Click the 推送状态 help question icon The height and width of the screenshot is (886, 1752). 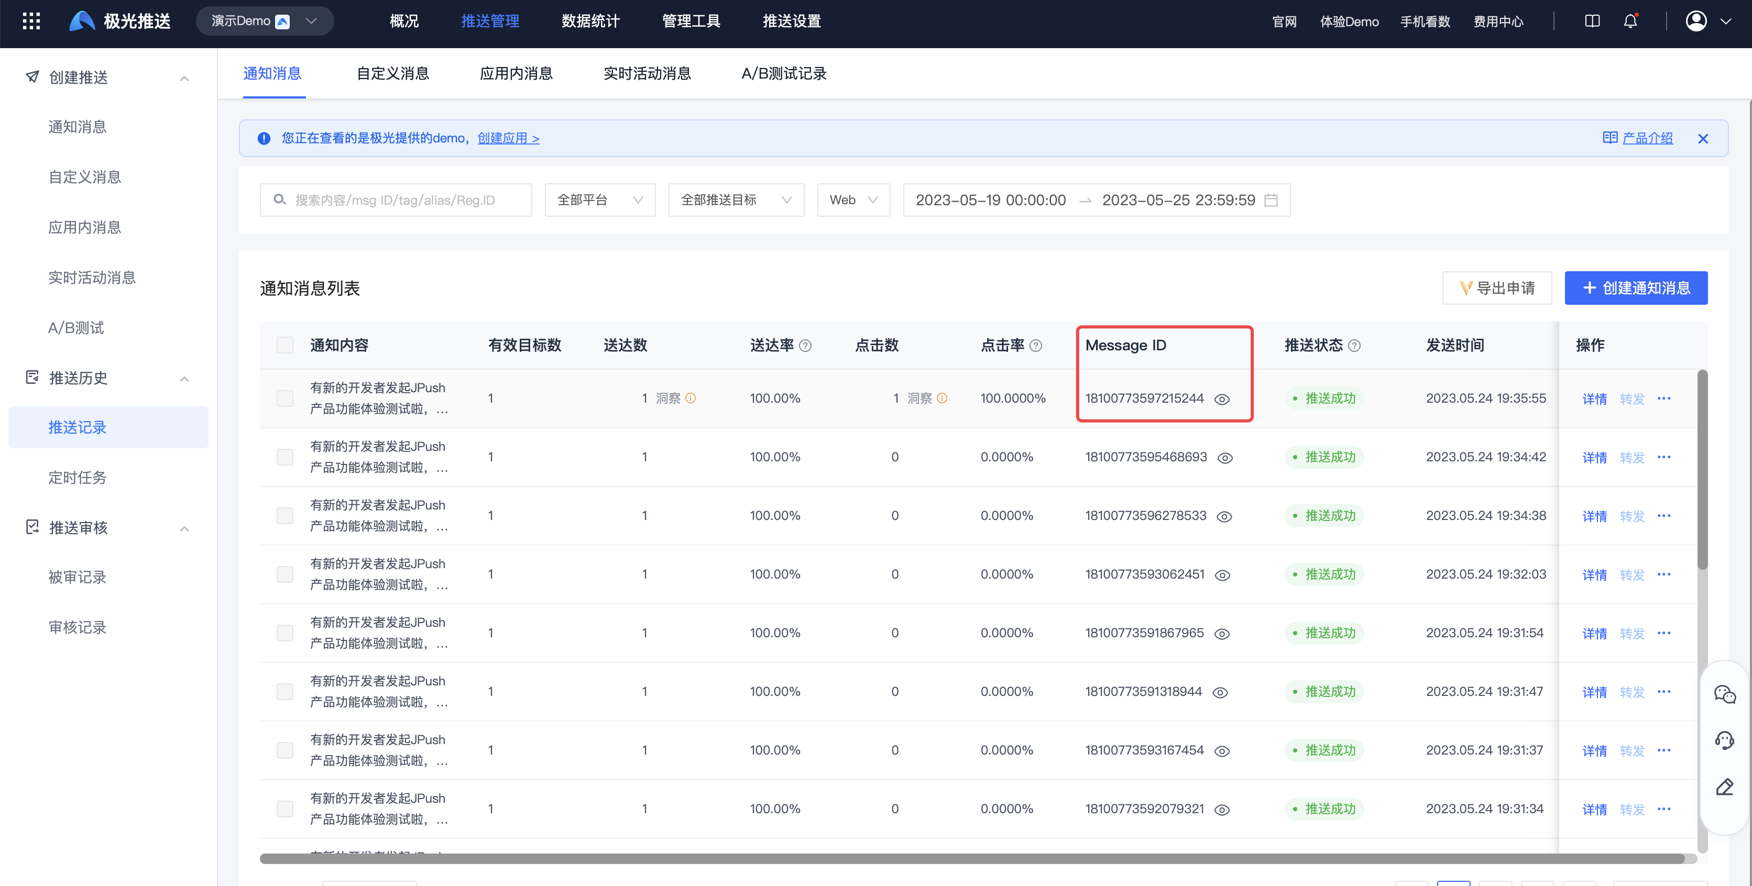coord(1354,346)
